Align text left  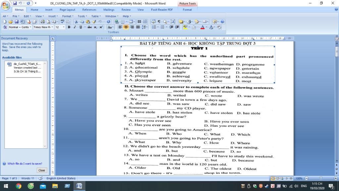120,27
